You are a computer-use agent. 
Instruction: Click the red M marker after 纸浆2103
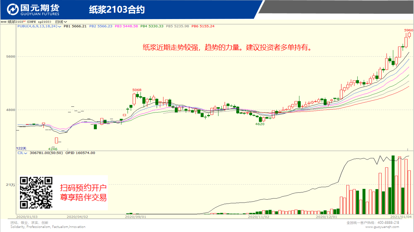[x=24, y=21]
